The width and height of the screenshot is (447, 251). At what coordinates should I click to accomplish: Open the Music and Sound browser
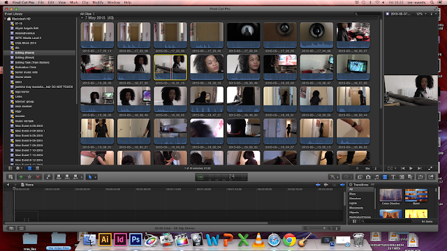coord(376,177)
